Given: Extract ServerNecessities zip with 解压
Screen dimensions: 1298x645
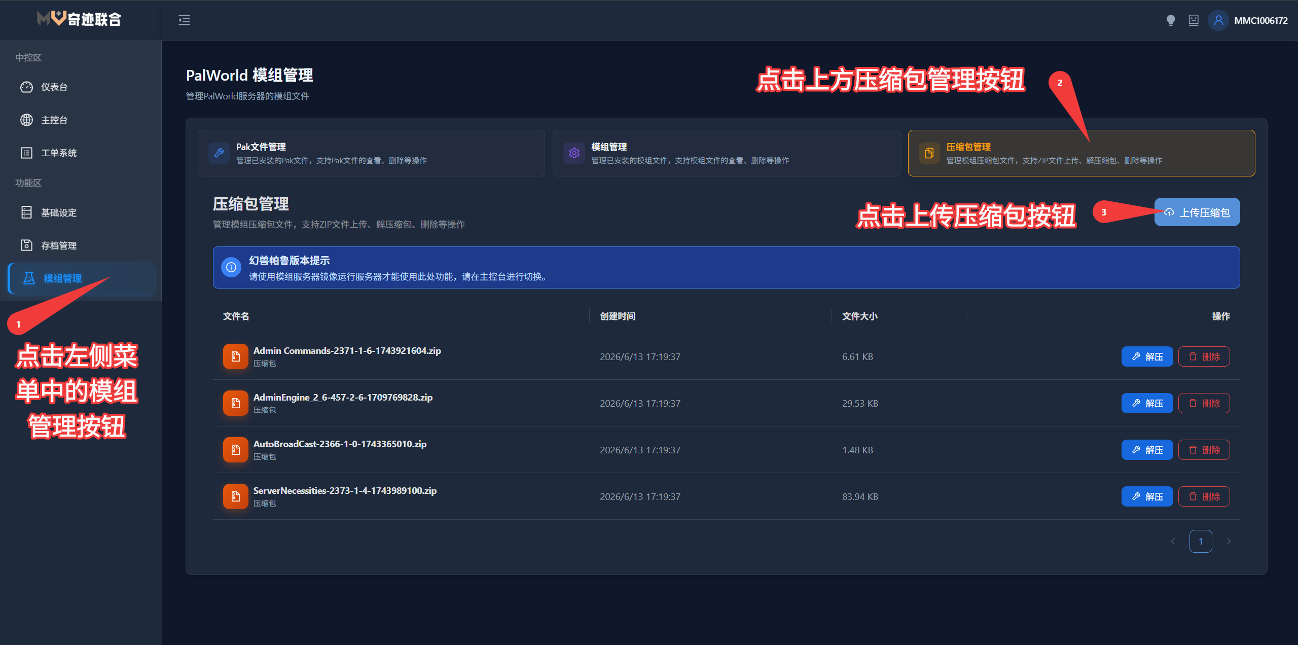Looking at the screenshot, I should pyautogui.click(x=1147, y=496).
